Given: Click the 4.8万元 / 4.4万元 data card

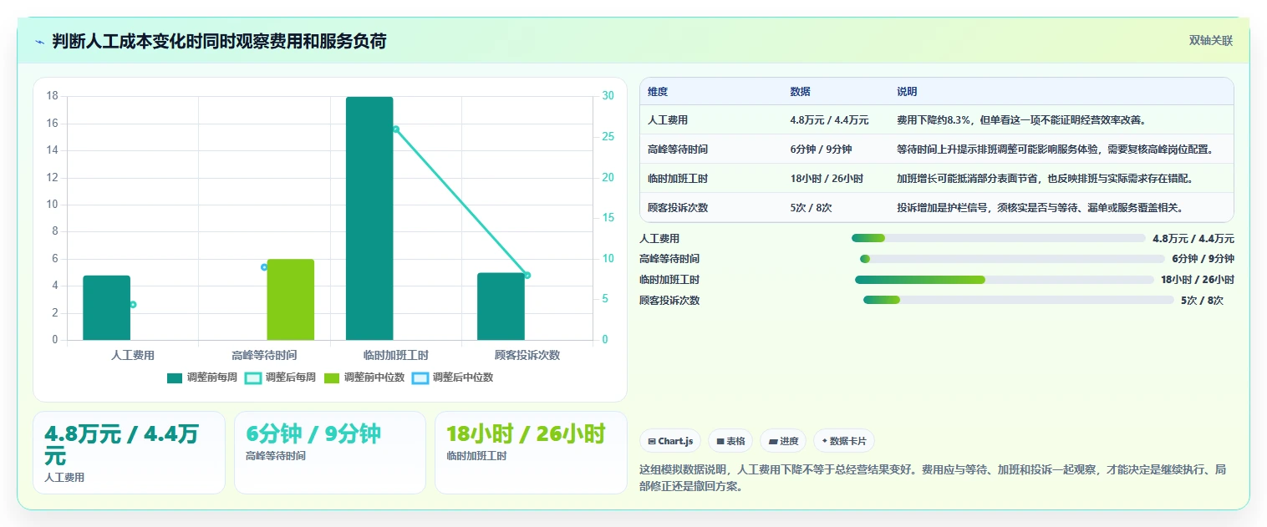Looking at the screenshot, I should 129,453.
